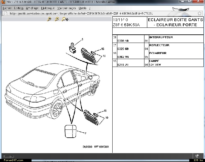Click the Terminé status bar text
This screenshot has width=205, height=162.
pyautogui.click(x=9, y=156)
